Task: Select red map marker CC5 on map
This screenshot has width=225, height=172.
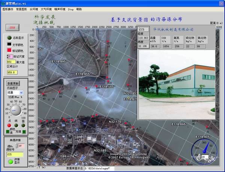Action: coord(107,77)
